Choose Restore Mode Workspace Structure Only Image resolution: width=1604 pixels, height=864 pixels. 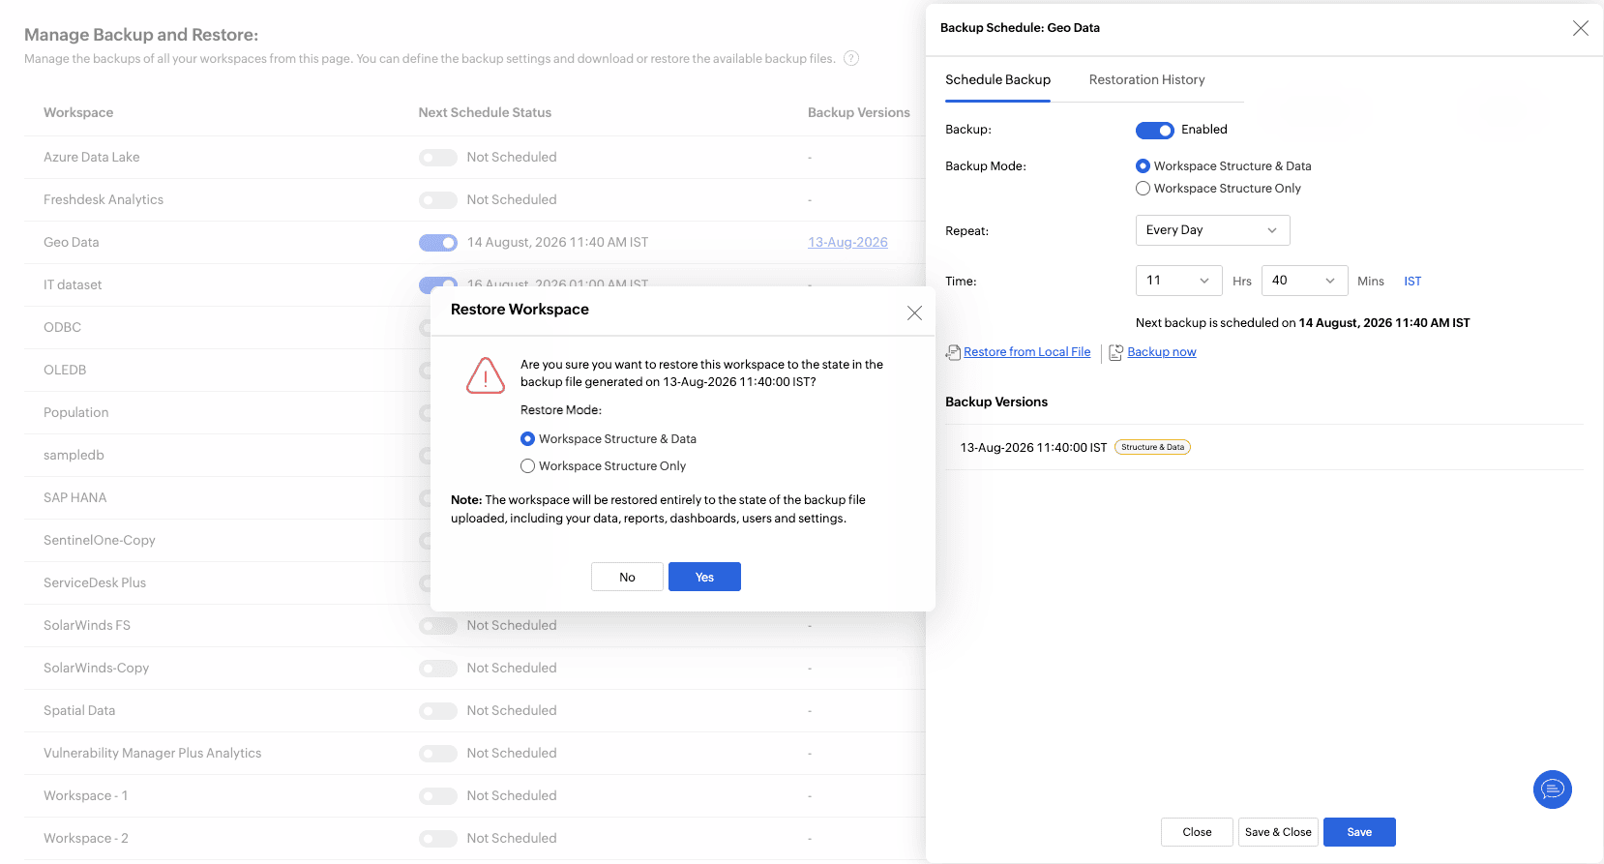coord(527,466)
